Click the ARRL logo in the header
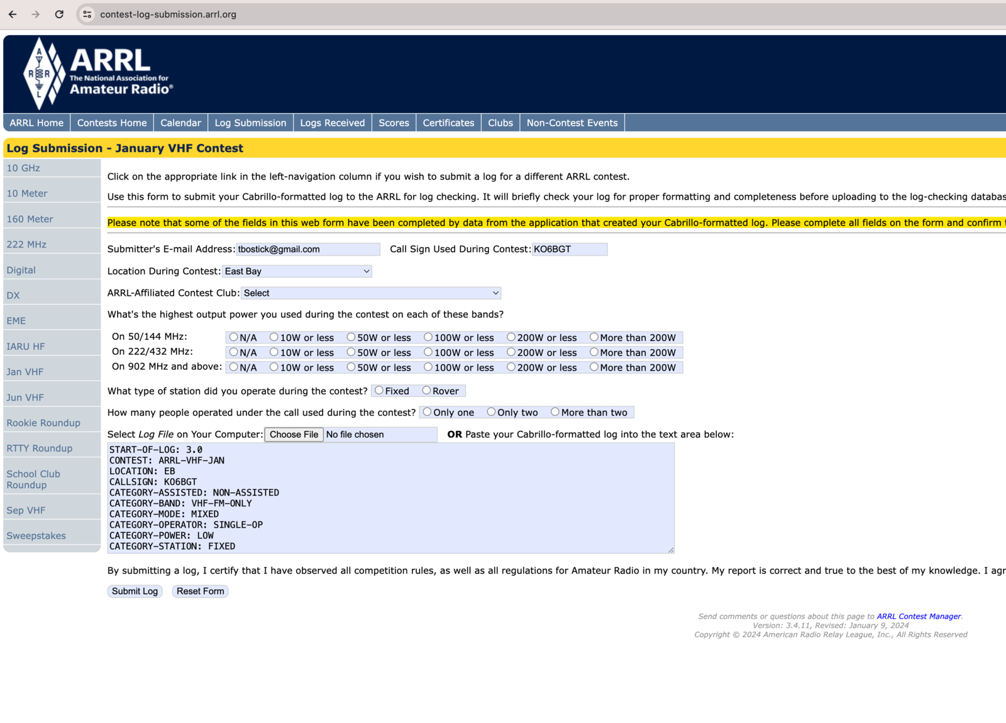This screenshot has height=723, width=1006. [x=97, y=73]
